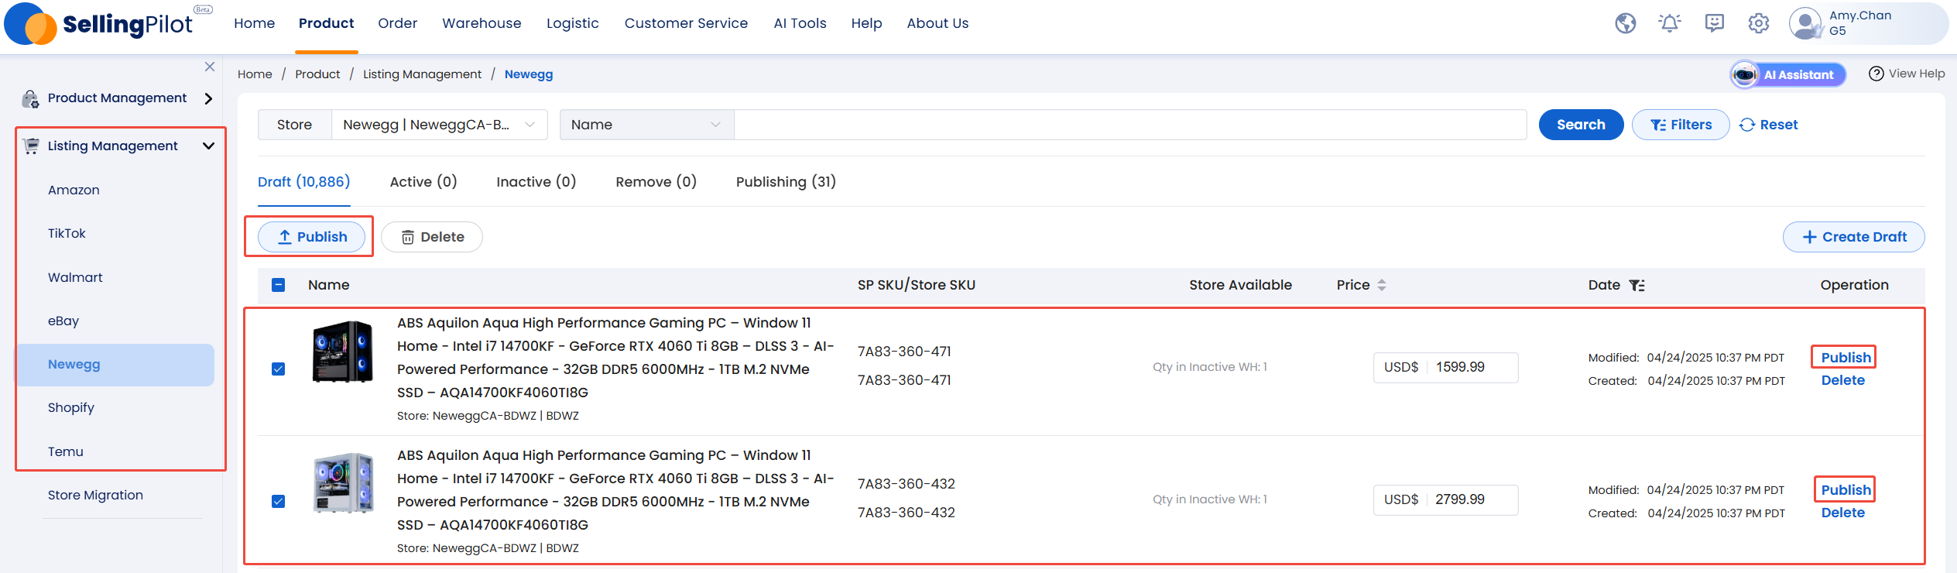The width and height of the screenshot is (1957, 573).
Task: Close the sidebar with X icon
Action: 210,67
